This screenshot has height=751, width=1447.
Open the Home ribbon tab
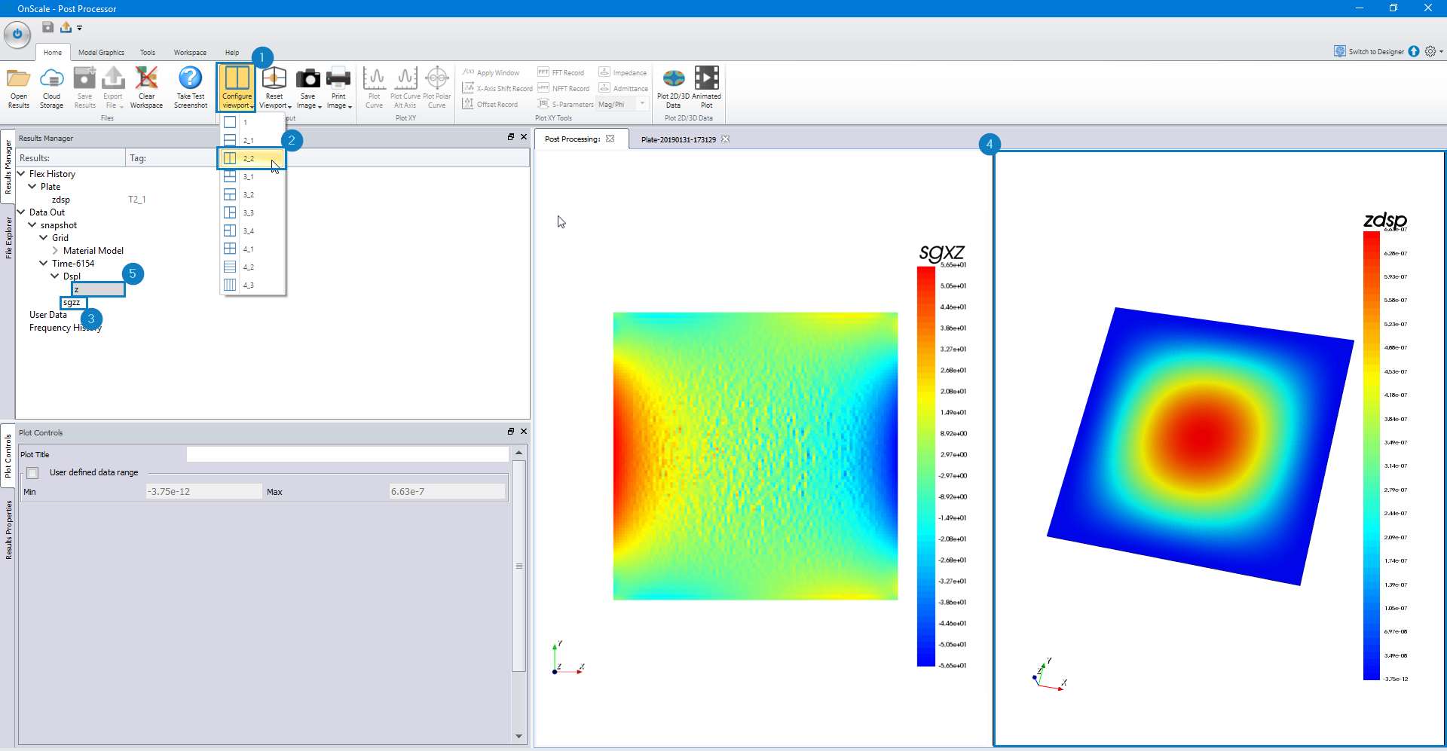pos(53,53)
